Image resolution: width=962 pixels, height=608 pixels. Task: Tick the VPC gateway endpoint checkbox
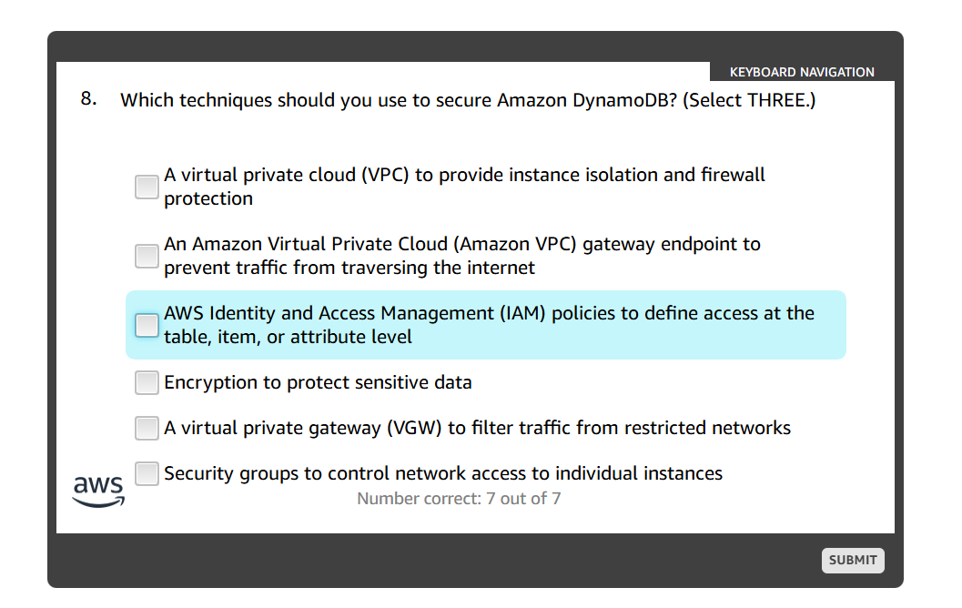click(x=147, y=256)
